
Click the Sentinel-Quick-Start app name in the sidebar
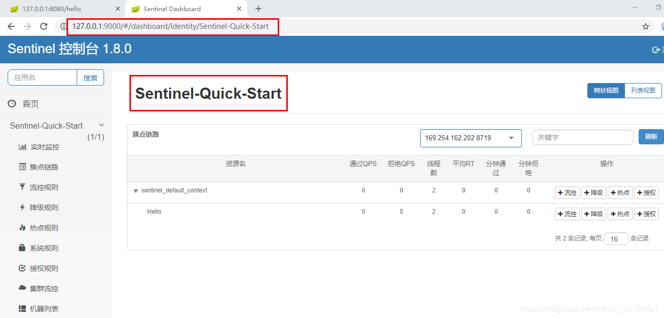pyautogui.click(x=46, y=126)
